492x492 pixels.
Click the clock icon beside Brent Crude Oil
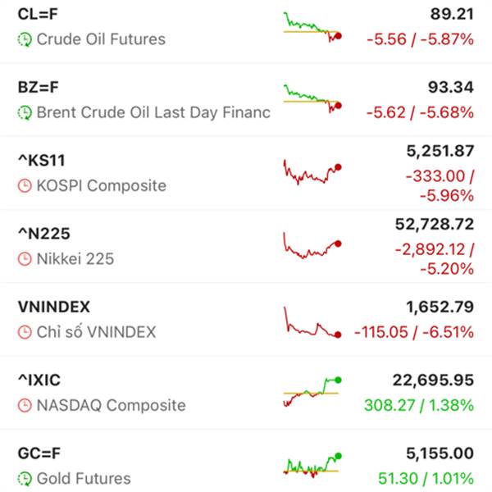click(x=25, y=112)
